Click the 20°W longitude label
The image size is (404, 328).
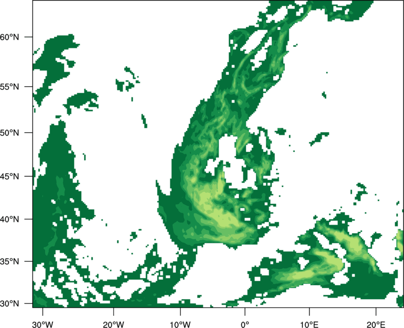(x=114, y=324)
